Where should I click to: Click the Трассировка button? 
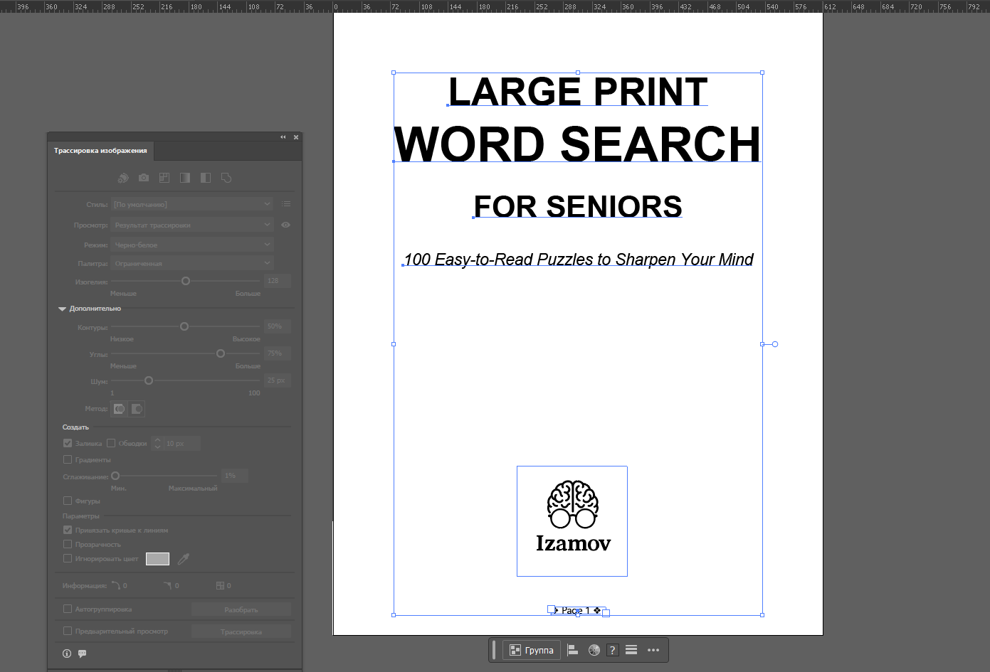241,631
